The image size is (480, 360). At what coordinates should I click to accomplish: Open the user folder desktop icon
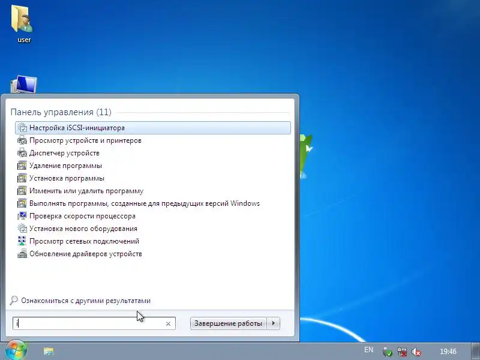click(23, 23)
